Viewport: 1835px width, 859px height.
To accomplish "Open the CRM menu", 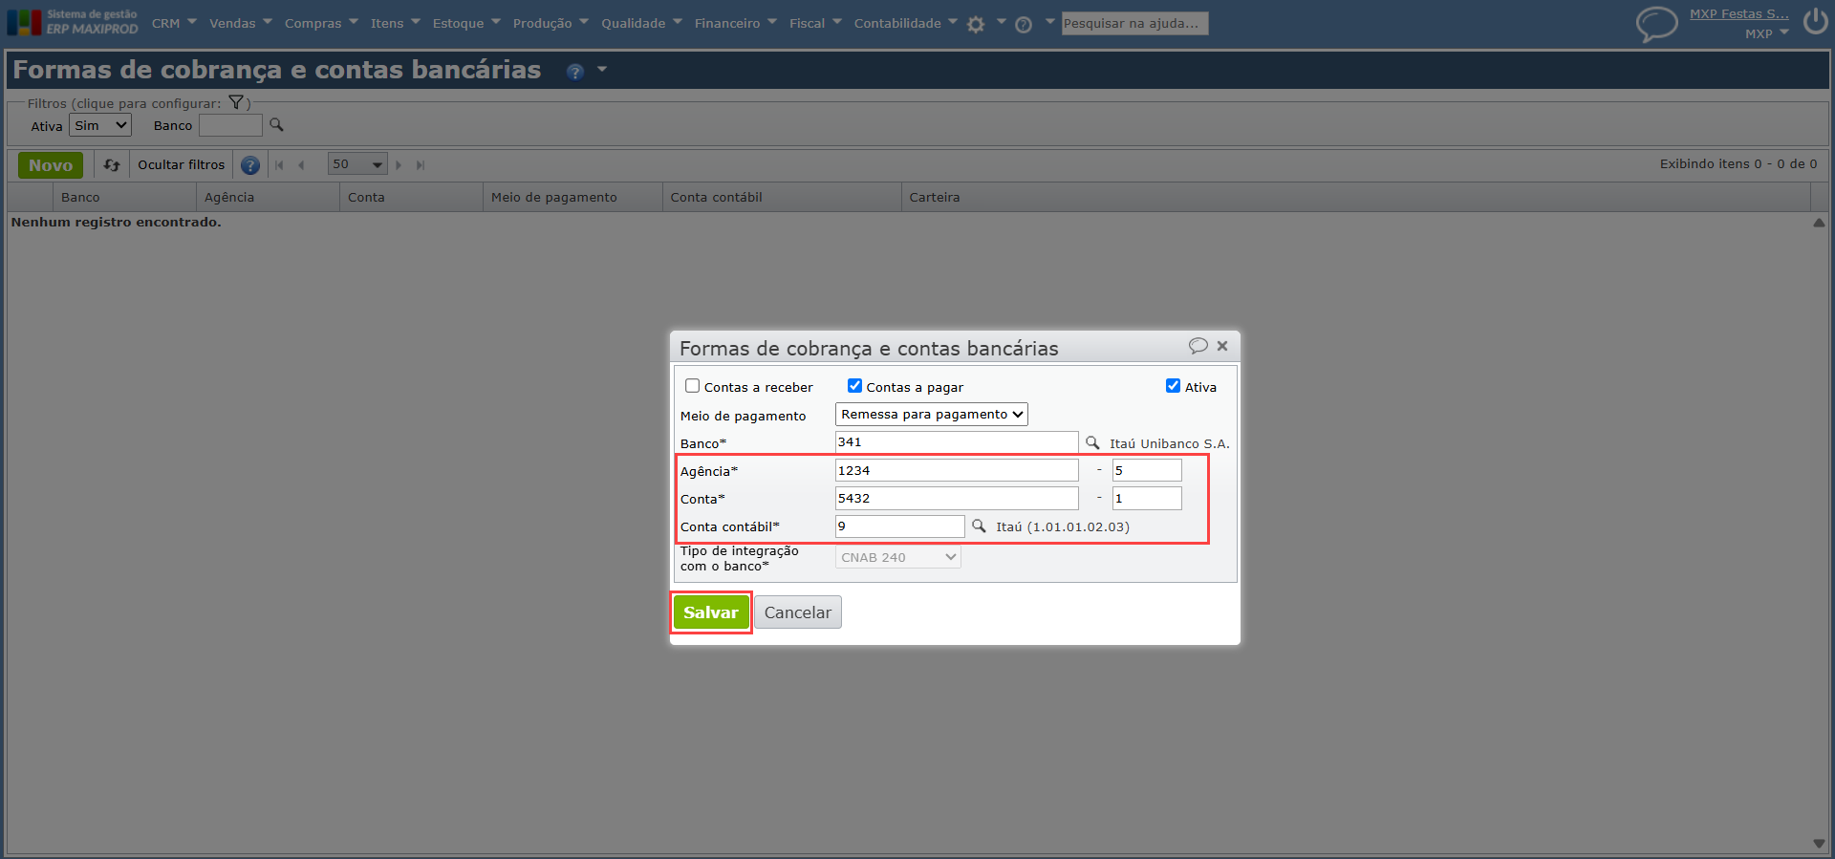I will click(174, 23).
